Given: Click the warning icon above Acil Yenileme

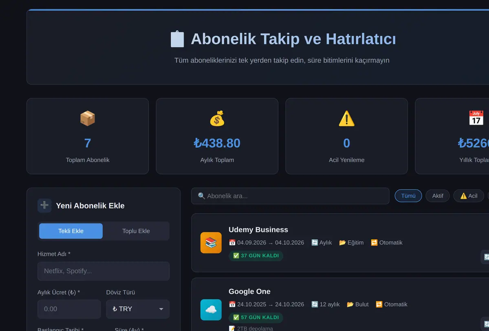Looking at the screenshot, I should point(347,118).
